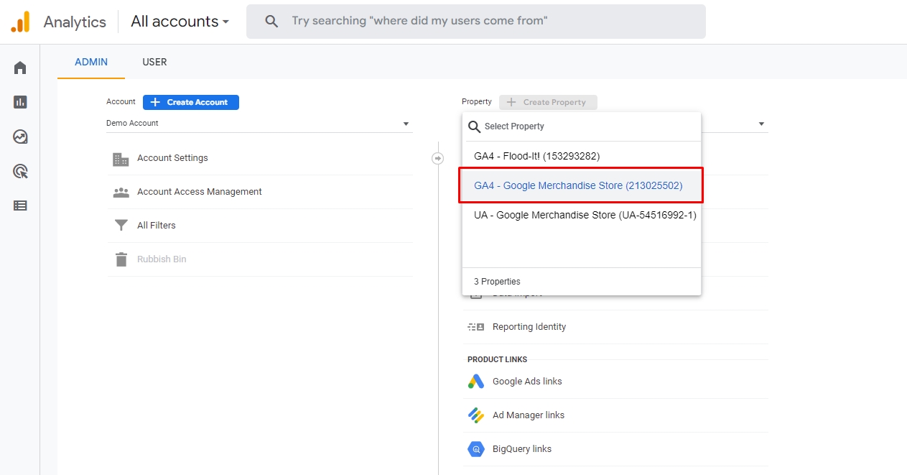The height and width of the screenshot is (475, 907).
Task: Click the magnifier icon in Select Property
Action: point(474,126)
